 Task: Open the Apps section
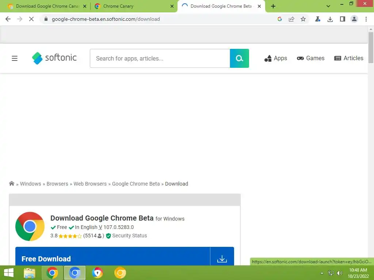click(x=275, y=58)
